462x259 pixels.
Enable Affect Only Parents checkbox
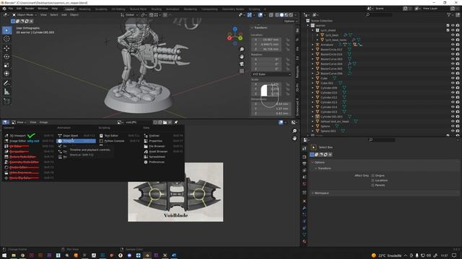(x=372, y=186)
